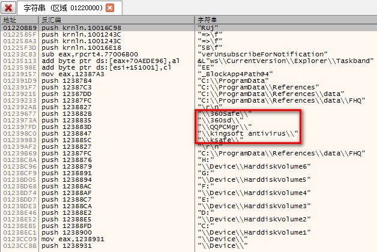This screenshot has height=252, width=377.
Task: Select push 12388E2 instruction
Action: tap(67, 212)
